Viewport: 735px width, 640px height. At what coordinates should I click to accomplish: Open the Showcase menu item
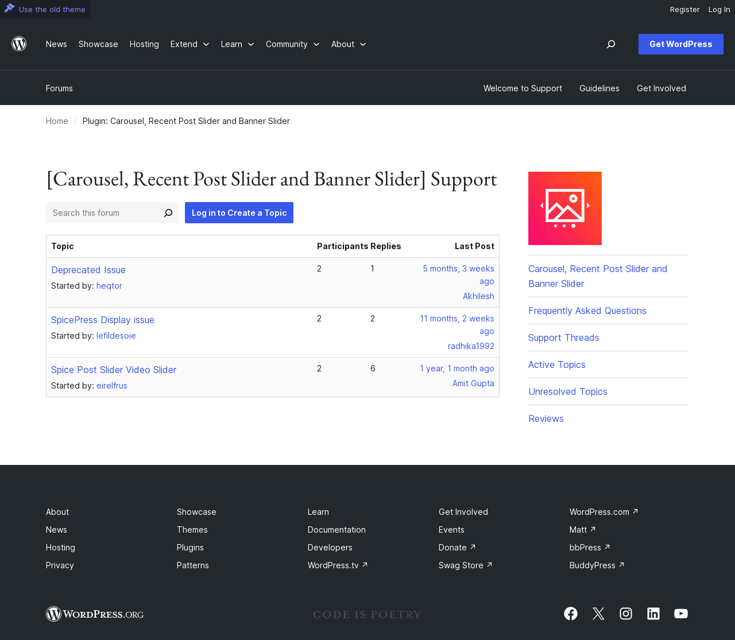tap(98, 44)
